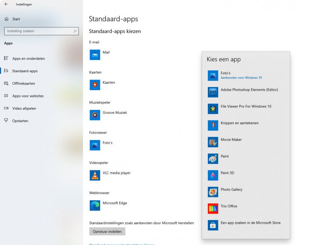Open Opstarten settings page
This screenshot has width=309, height=245.
coord(20,121)
